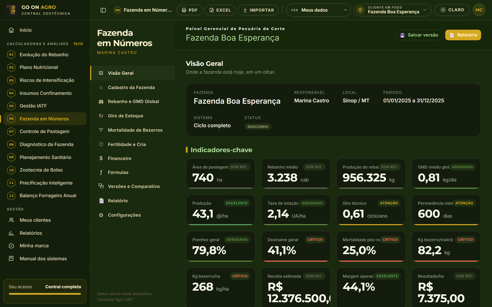Click the book icon for Manual dos sistemas
The image size is (492, 307).
pyautogui.click(x=11, y=259)
